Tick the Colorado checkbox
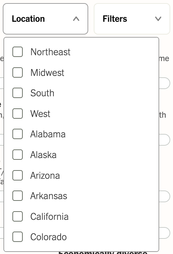Viewport: 173px width, 254px height. (x=18, y=237)
